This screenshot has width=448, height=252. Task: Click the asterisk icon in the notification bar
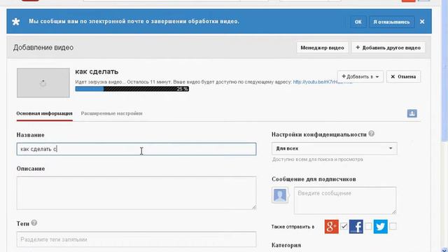[16, 22]
